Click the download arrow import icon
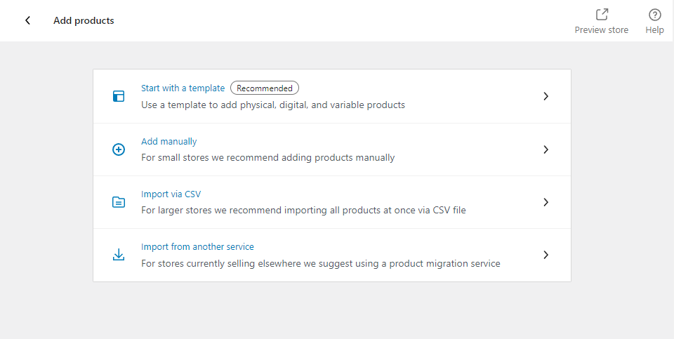The height and width of the screenshot is (339, 674). [119, 255]
